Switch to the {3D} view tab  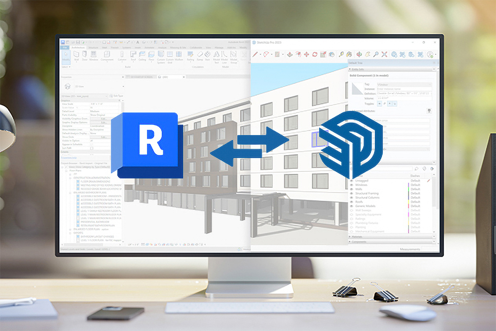(171, 77)
